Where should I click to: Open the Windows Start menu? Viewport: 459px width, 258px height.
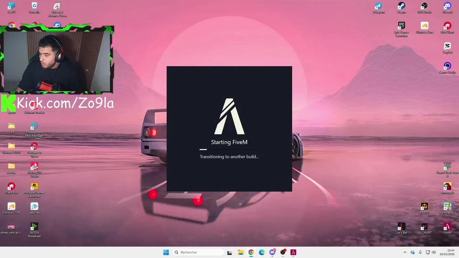pyautogui.click(x=166, y=252)
